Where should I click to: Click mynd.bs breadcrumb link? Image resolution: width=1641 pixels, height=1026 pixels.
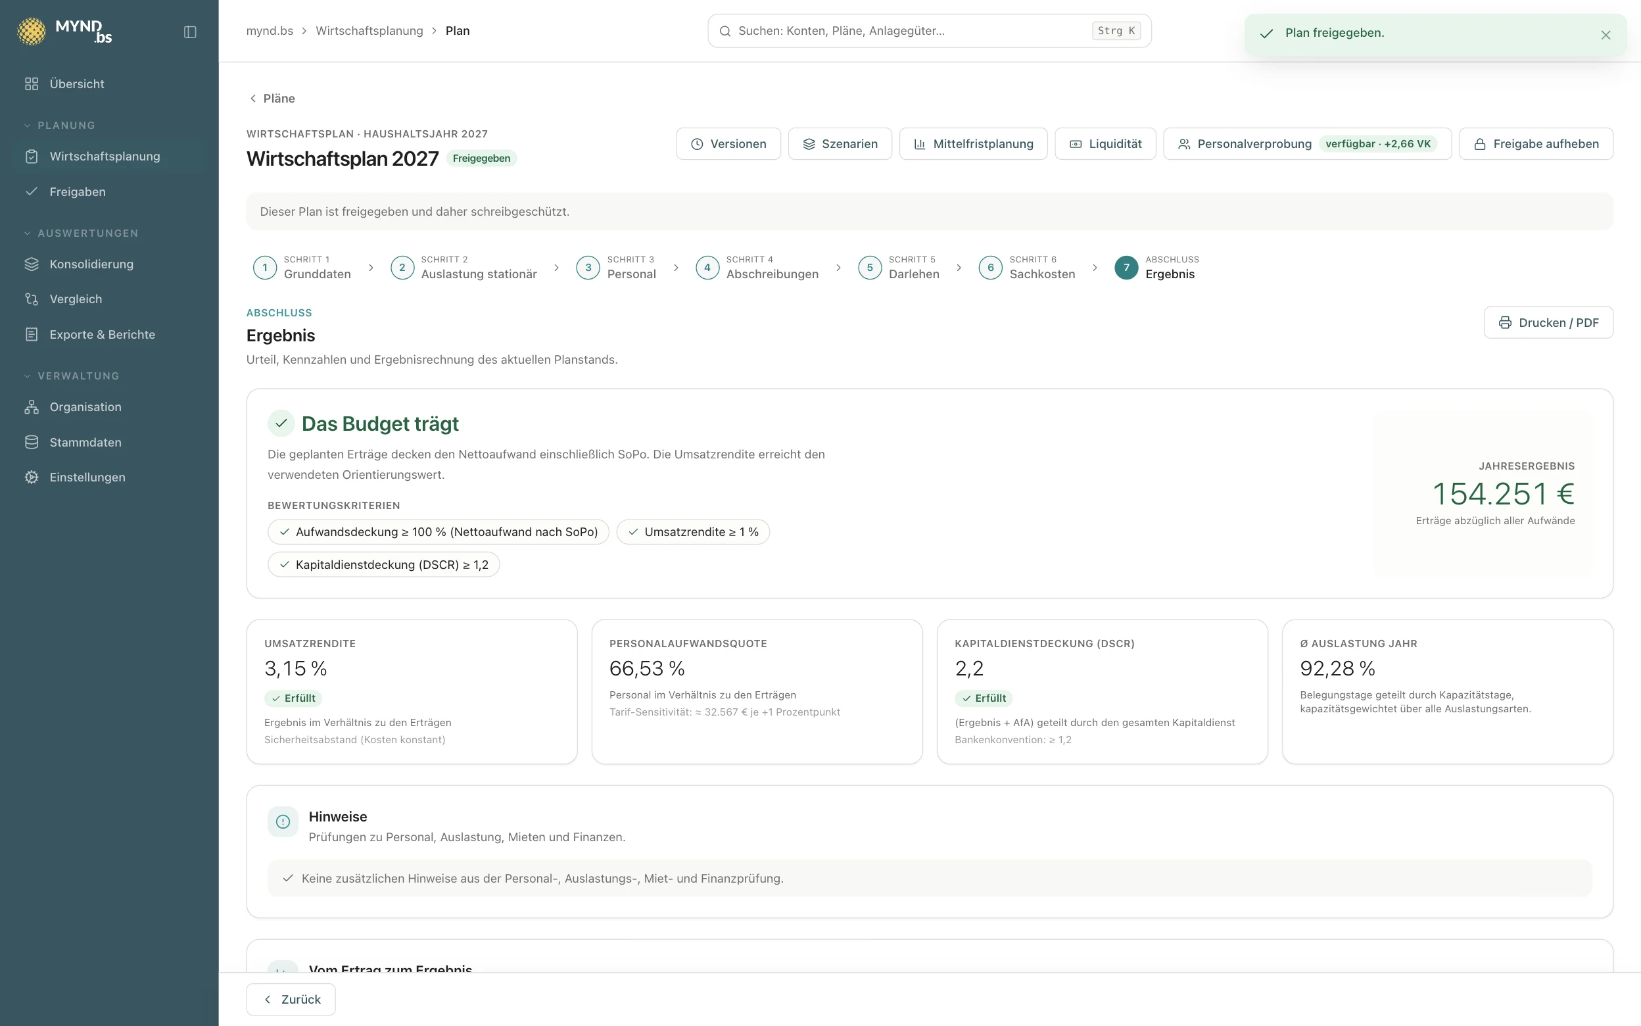pyautogui.click(x=270, y=30)
